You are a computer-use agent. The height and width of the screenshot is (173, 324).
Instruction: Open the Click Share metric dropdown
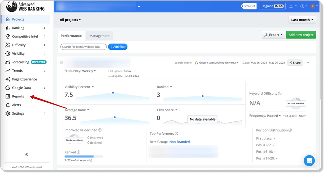tap(167, 110)
